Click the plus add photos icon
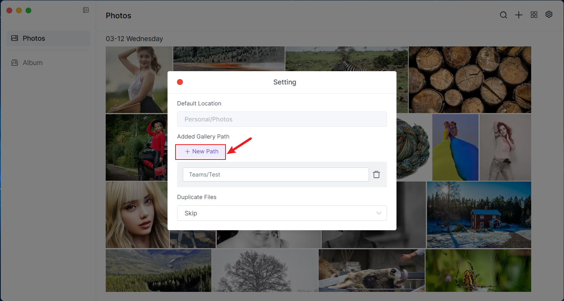Viewport: 564px width, 301px height. coord(519,15)
